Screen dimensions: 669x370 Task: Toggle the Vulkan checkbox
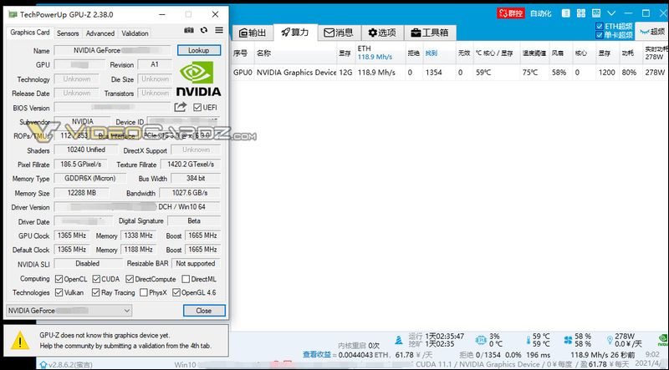tap(59, 292)
